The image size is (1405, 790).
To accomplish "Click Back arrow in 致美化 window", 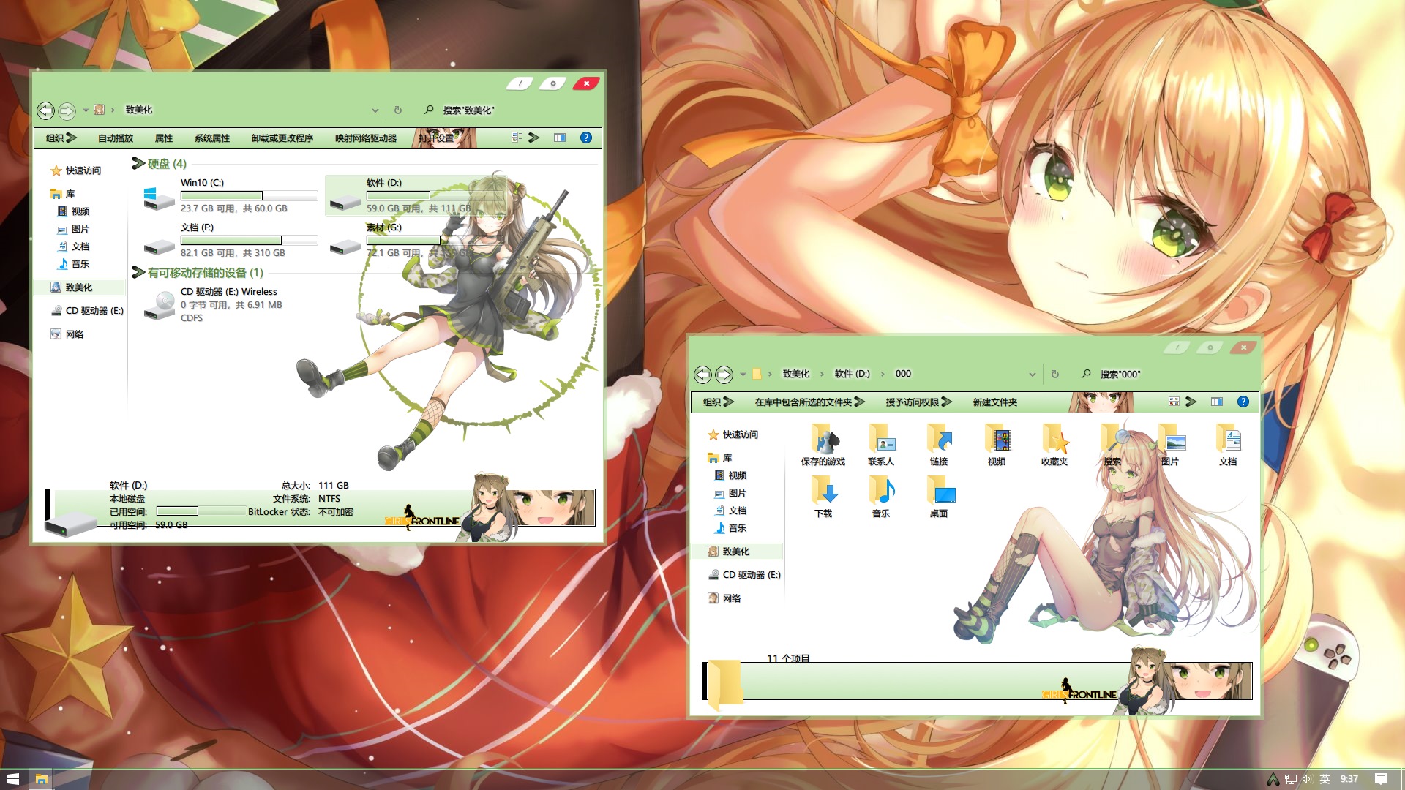I will pyautogui.click(x=45, y=110).
